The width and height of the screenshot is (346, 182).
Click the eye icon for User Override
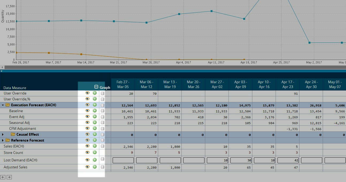click(87, 93)
